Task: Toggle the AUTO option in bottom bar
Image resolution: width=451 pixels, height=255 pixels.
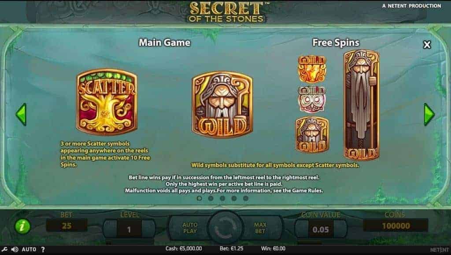Action: tap(29, 249)
